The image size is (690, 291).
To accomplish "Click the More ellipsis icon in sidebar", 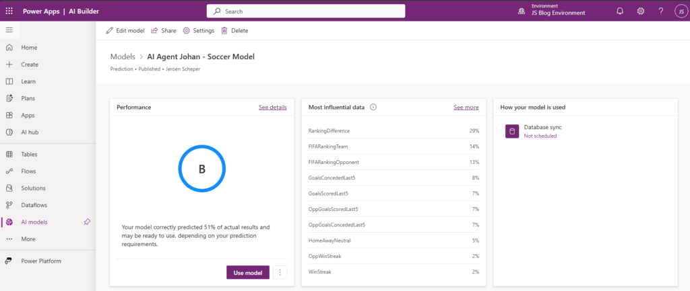I will [x=9, y=239].
